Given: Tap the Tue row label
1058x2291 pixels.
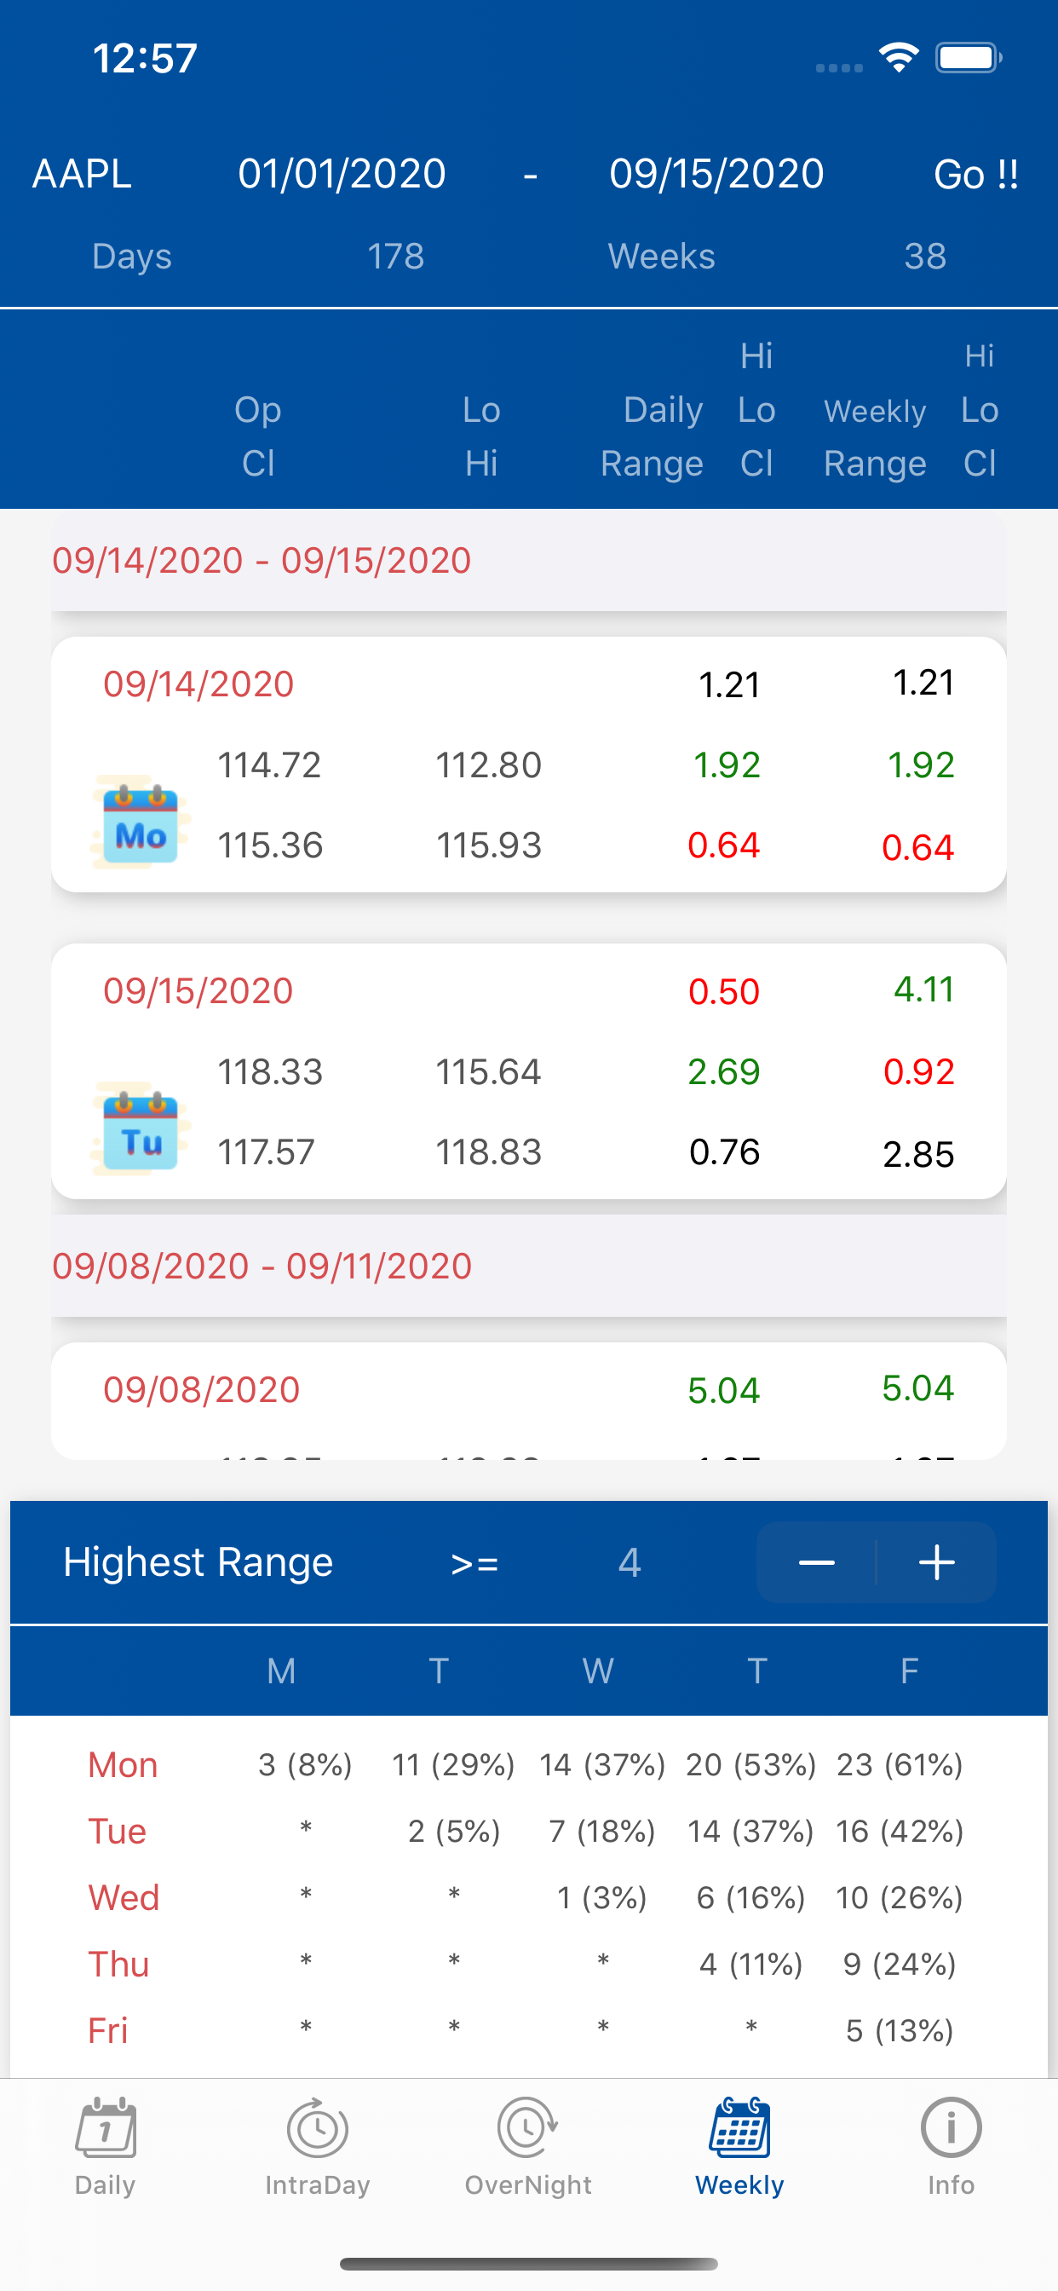Looking at the screenshot, I should click(x=117, y=1832).
